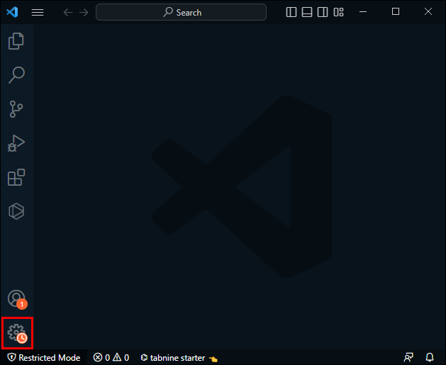Open the feedback icon in status bar

click(408, 357)
